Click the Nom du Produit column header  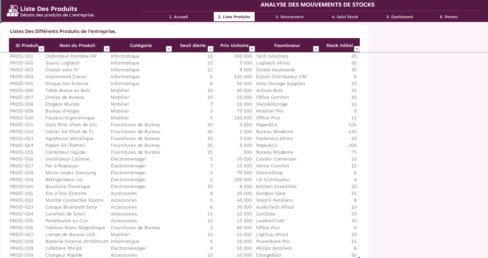coord(77,45)
